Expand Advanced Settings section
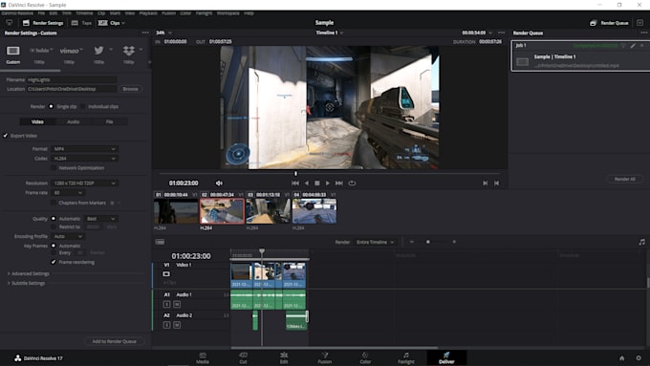 [x=28, y=273]
